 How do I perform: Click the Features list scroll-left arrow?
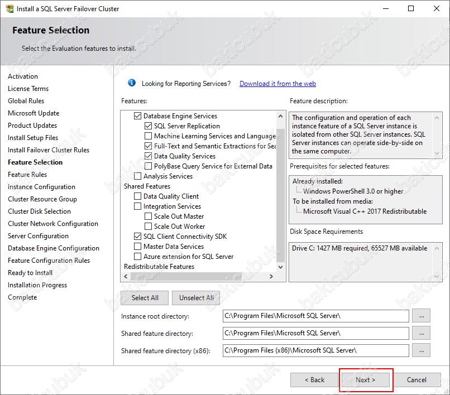coord(126,277)
